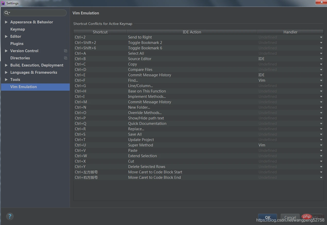Expand Build, Execution, Deployment section
The image size is (327, 225).
[x=6, y=65]
